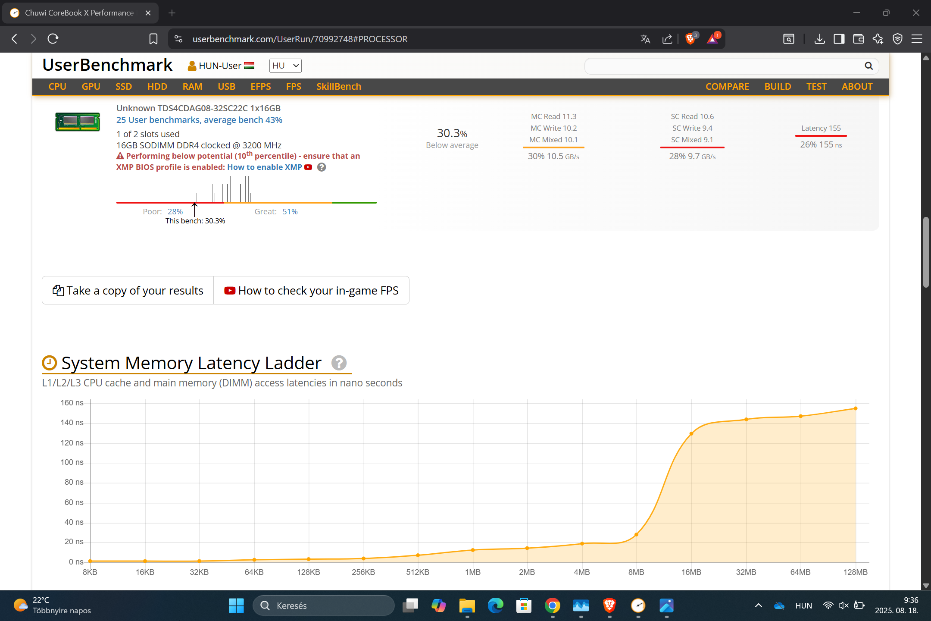
Task: Open the SSD menu
Action: [124, 87]
